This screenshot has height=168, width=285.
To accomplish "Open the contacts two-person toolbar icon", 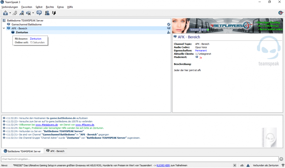I will click(x=47, y=13).
